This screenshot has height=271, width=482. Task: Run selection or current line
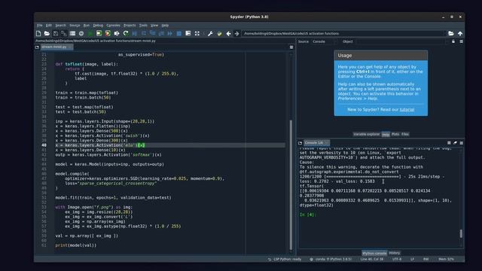pos(117,33)
